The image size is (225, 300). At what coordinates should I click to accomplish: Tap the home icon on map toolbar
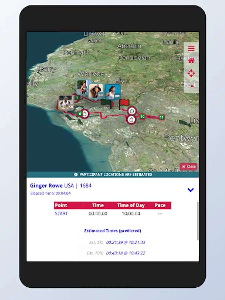pyautogui.click(x=191, y=61)
